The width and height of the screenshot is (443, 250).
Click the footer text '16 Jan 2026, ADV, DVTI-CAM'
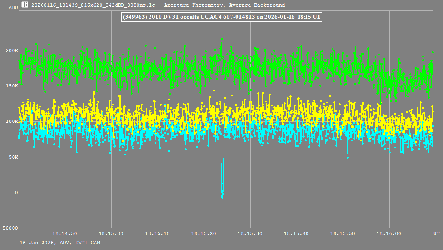(60, 242)
